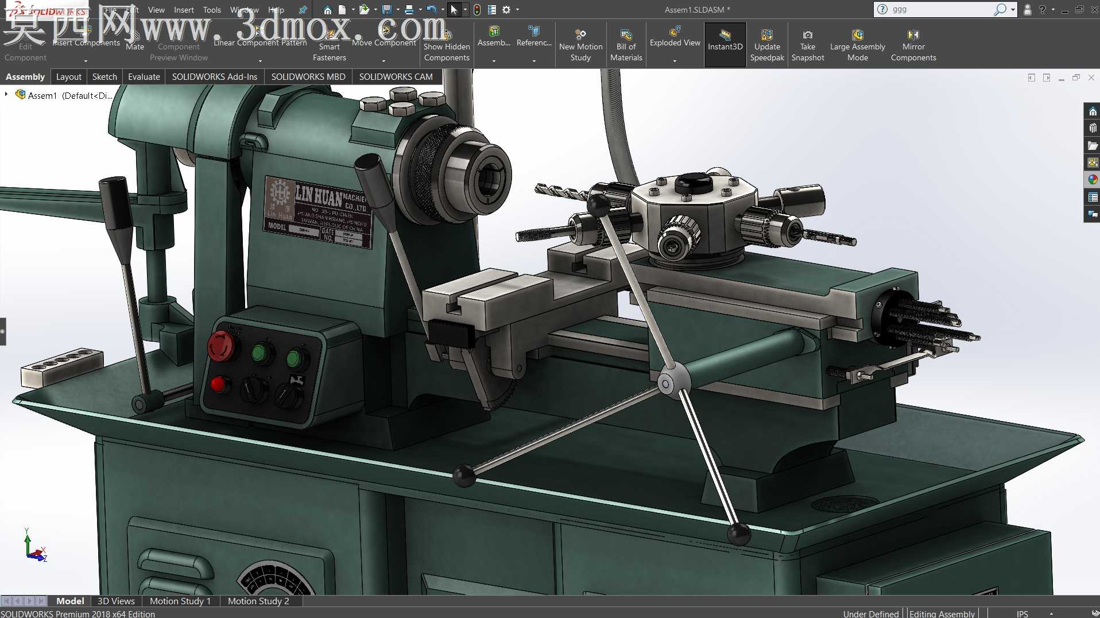Open the search type dropdown beside magnifier
The height and width of the screenshot is (618, 1100).
tap(1013, 10)
